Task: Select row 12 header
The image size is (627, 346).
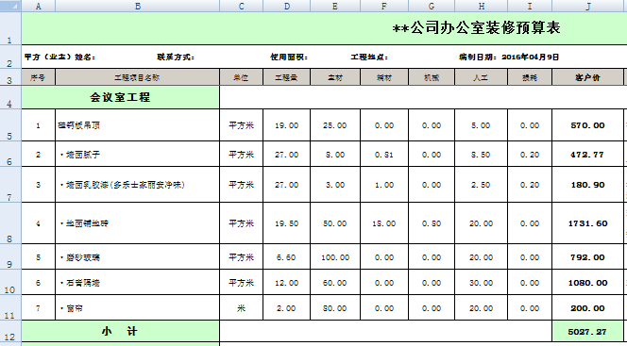Action: point(10,331)
